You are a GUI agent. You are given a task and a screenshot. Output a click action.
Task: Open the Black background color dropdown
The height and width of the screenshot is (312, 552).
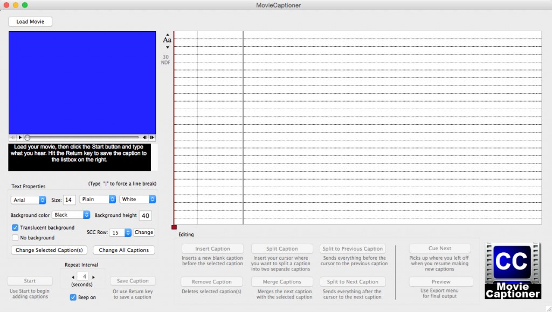point(71,215)
